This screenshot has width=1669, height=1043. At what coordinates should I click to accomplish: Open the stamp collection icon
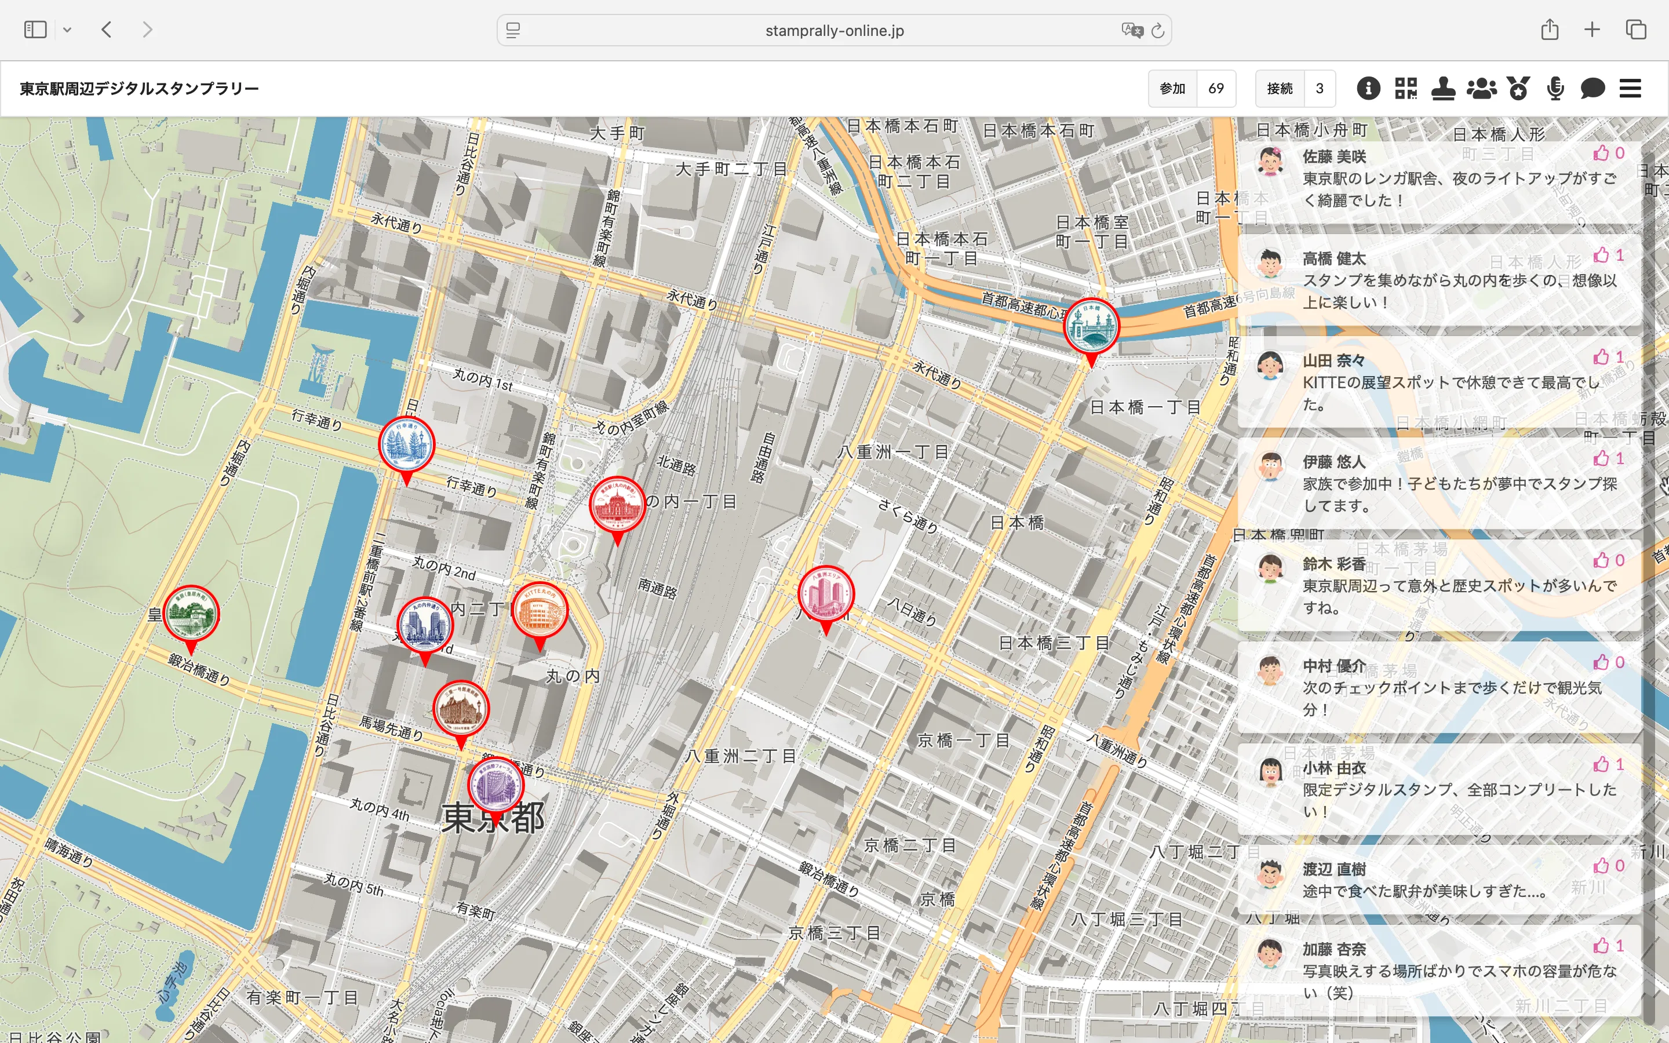click(x=1443, y=88)
